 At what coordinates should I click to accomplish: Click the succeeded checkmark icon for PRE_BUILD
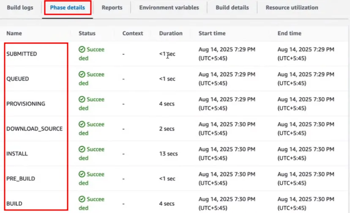point(82,175)
